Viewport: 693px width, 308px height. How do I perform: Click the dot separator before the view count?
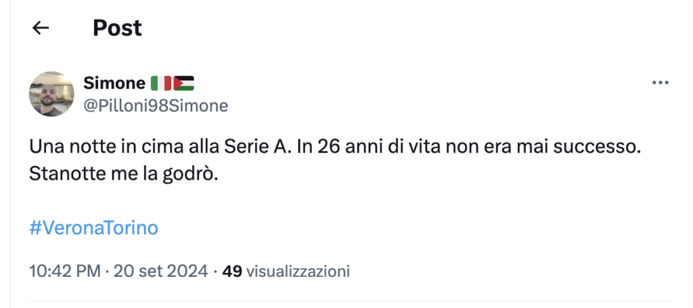coord(215,272)
